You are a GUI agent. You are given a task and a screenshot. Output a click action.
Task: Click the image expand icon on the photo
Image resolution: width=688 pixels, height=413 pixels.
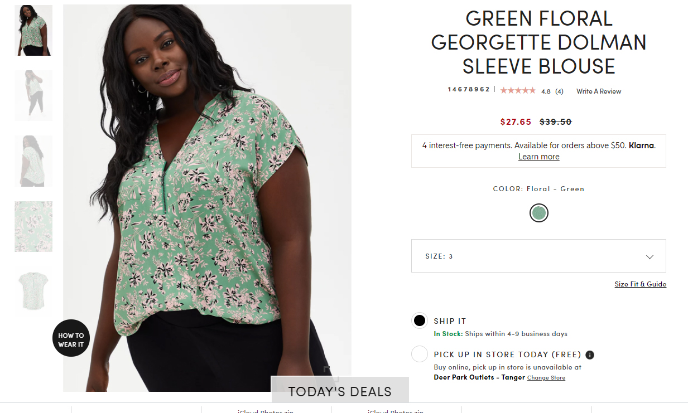[328, 370]
